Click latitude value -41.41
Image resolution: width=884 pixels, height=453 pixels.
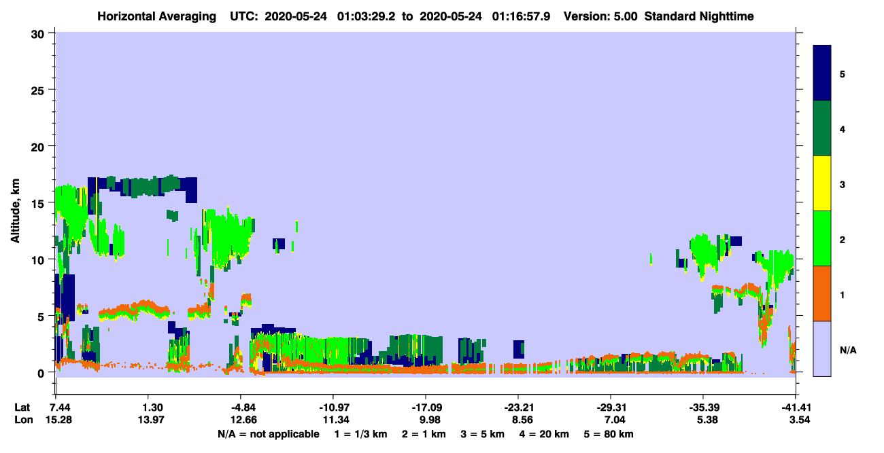(x=795, y=407)
